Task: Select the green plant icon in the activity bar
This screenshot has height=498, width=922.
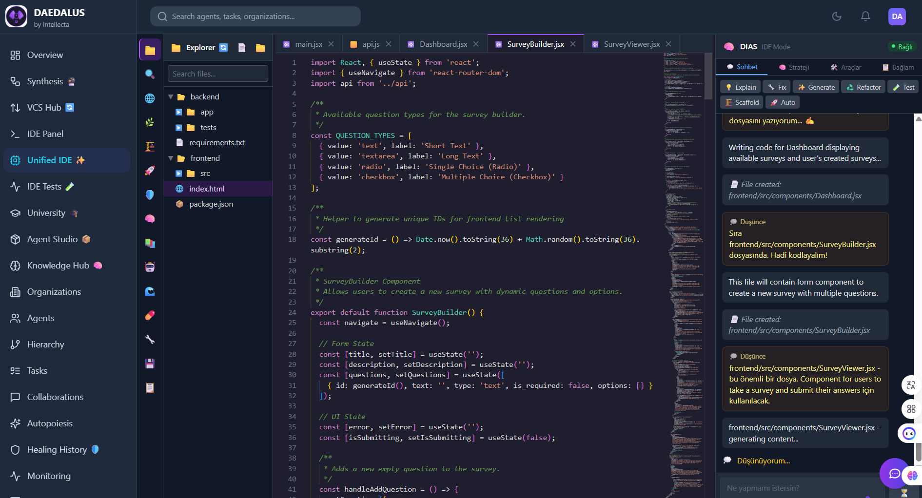Action: click(150, 122)
